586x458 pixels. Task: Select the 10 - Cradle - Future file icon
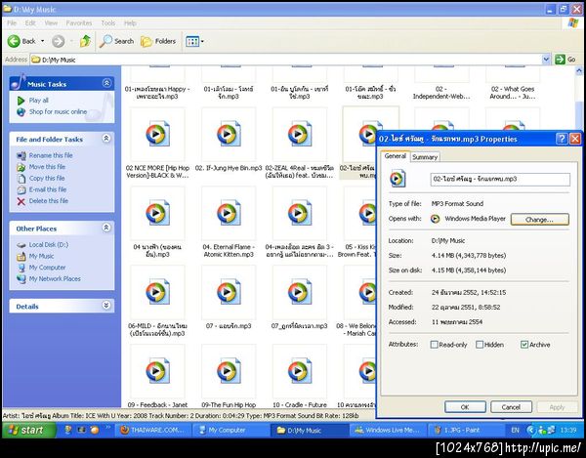pyautogui.click(x=300, y=370)
